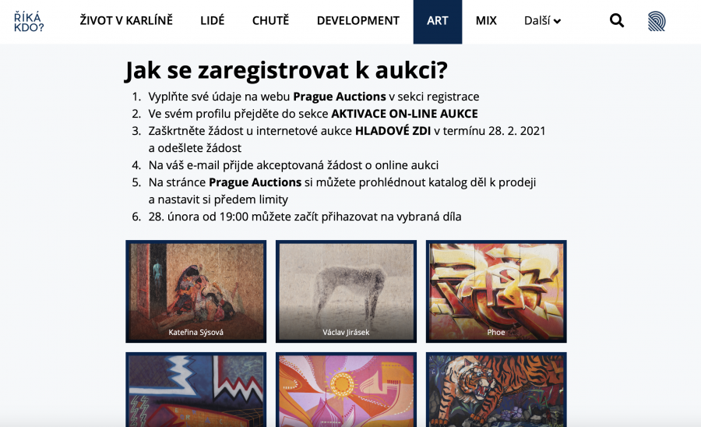701x427 pixels.
Task: Click the Jak se zaregistrovat k aukci heading
Action: (286, 70)
